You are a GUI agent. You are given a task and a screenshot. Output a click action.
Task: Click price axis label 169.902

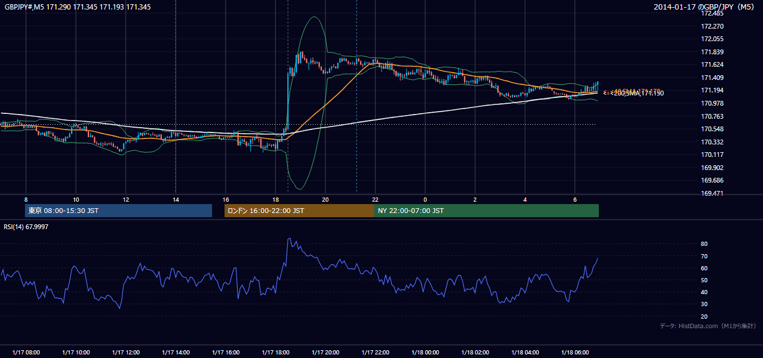713,168
